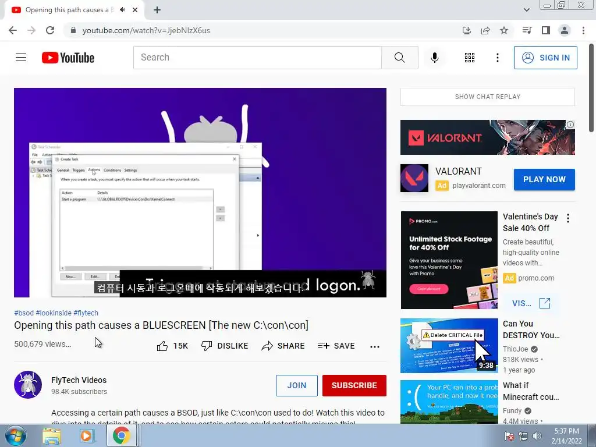Open YouTube settings three-dot menu
The height and width of the screenshot is (447, 596).
click(497, 58)
